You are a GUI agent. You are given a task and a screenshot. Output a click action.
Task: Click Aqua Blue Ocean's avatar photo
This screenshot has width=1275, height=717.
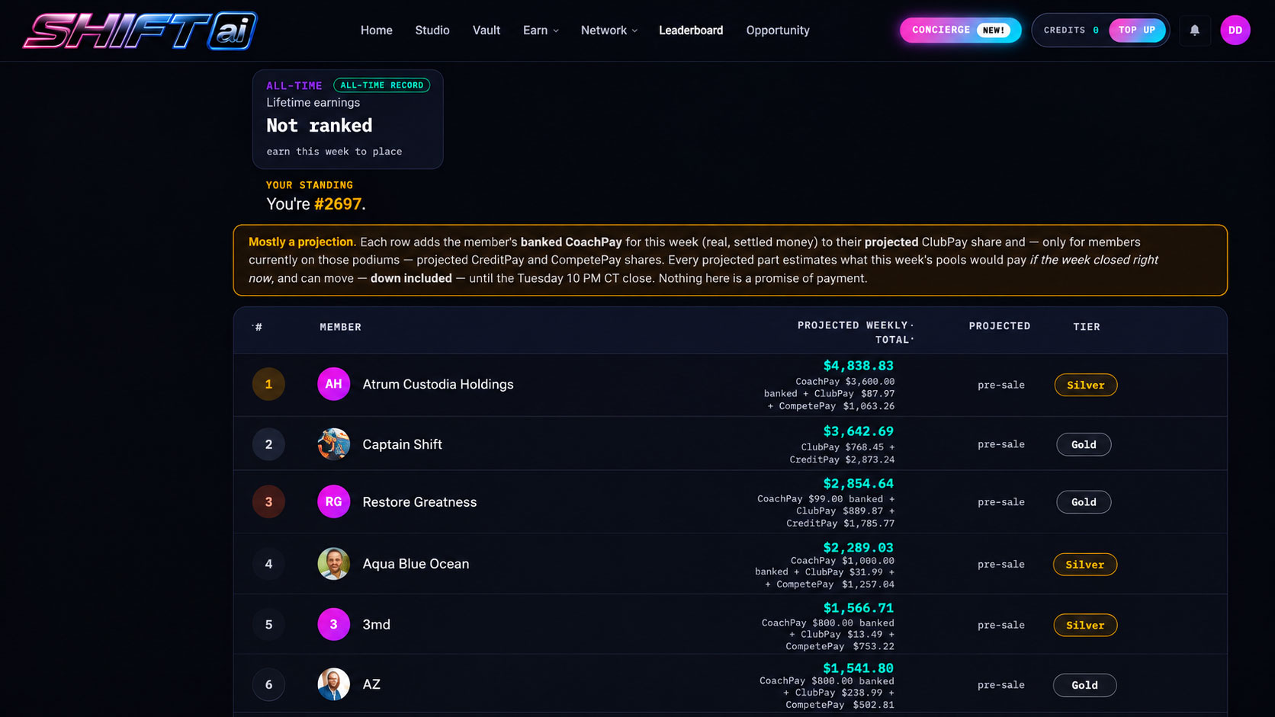(x=334, y=564)
